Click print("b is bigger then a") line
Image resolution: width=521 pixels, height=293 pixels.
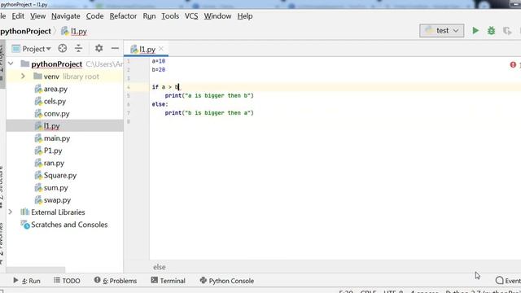209,113
